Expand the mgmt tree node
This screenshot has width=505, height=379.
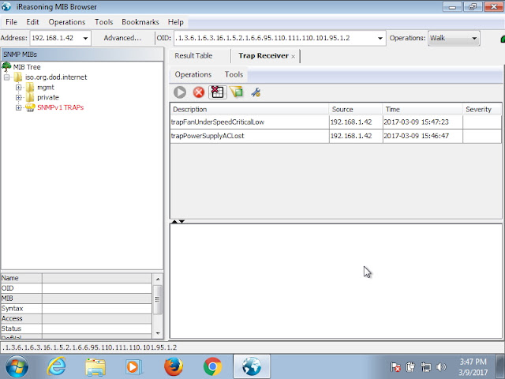point(19,88)
